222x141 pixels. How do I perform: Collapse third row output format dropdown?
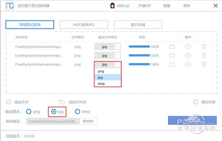click(118, 65)
